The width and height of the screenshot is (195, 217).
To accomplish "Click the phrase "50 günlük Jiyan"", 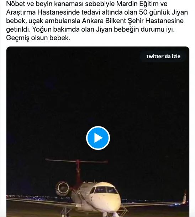I will tap(163, 12).
